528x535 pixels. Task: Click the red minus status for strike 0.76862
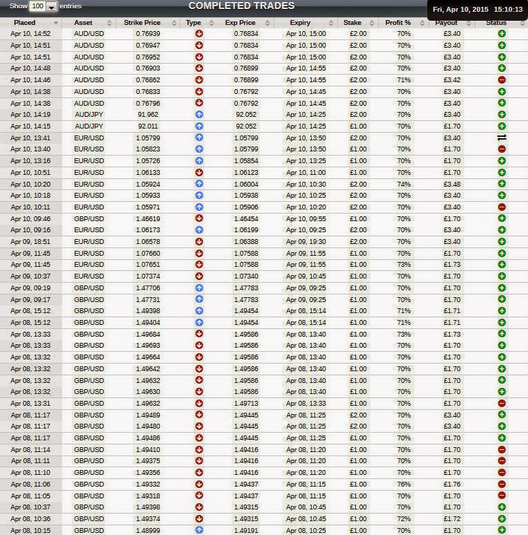(x=502, y=80)
